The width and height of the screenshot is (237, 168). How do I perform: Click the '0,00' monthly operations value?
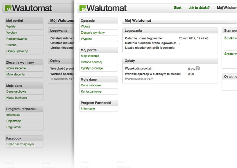(x=191, y=74)
